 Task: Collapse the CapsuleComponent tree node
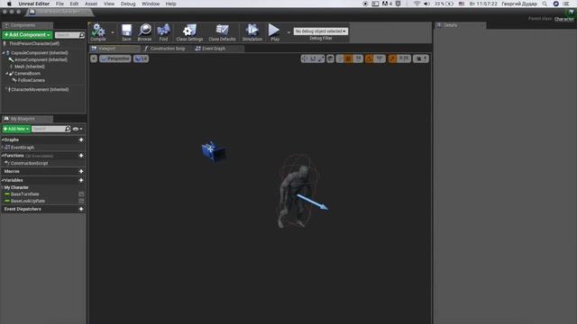[4, 53]
